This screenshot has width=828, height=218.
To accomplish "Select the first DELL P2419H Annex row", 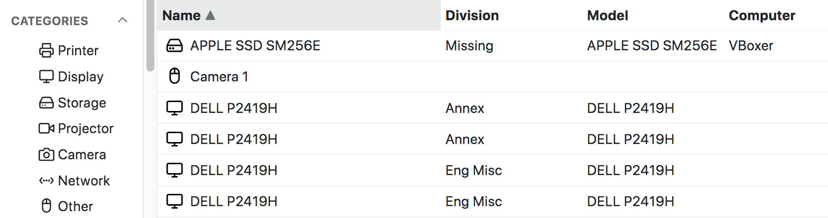I will point(233,108).
